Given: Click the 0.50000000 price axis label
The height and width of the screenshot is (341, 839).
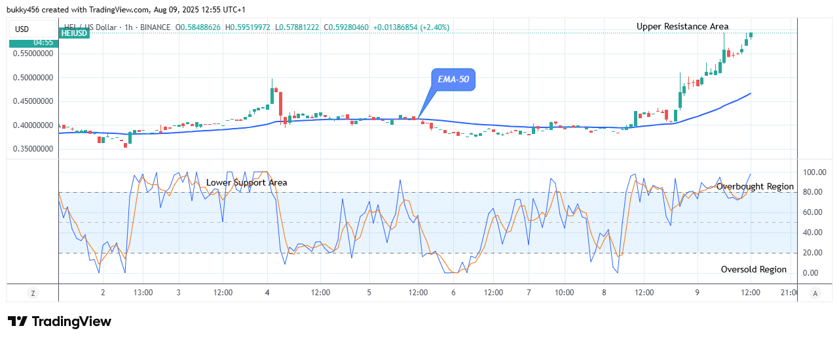Looking at the screenshot, I should 32,78.
